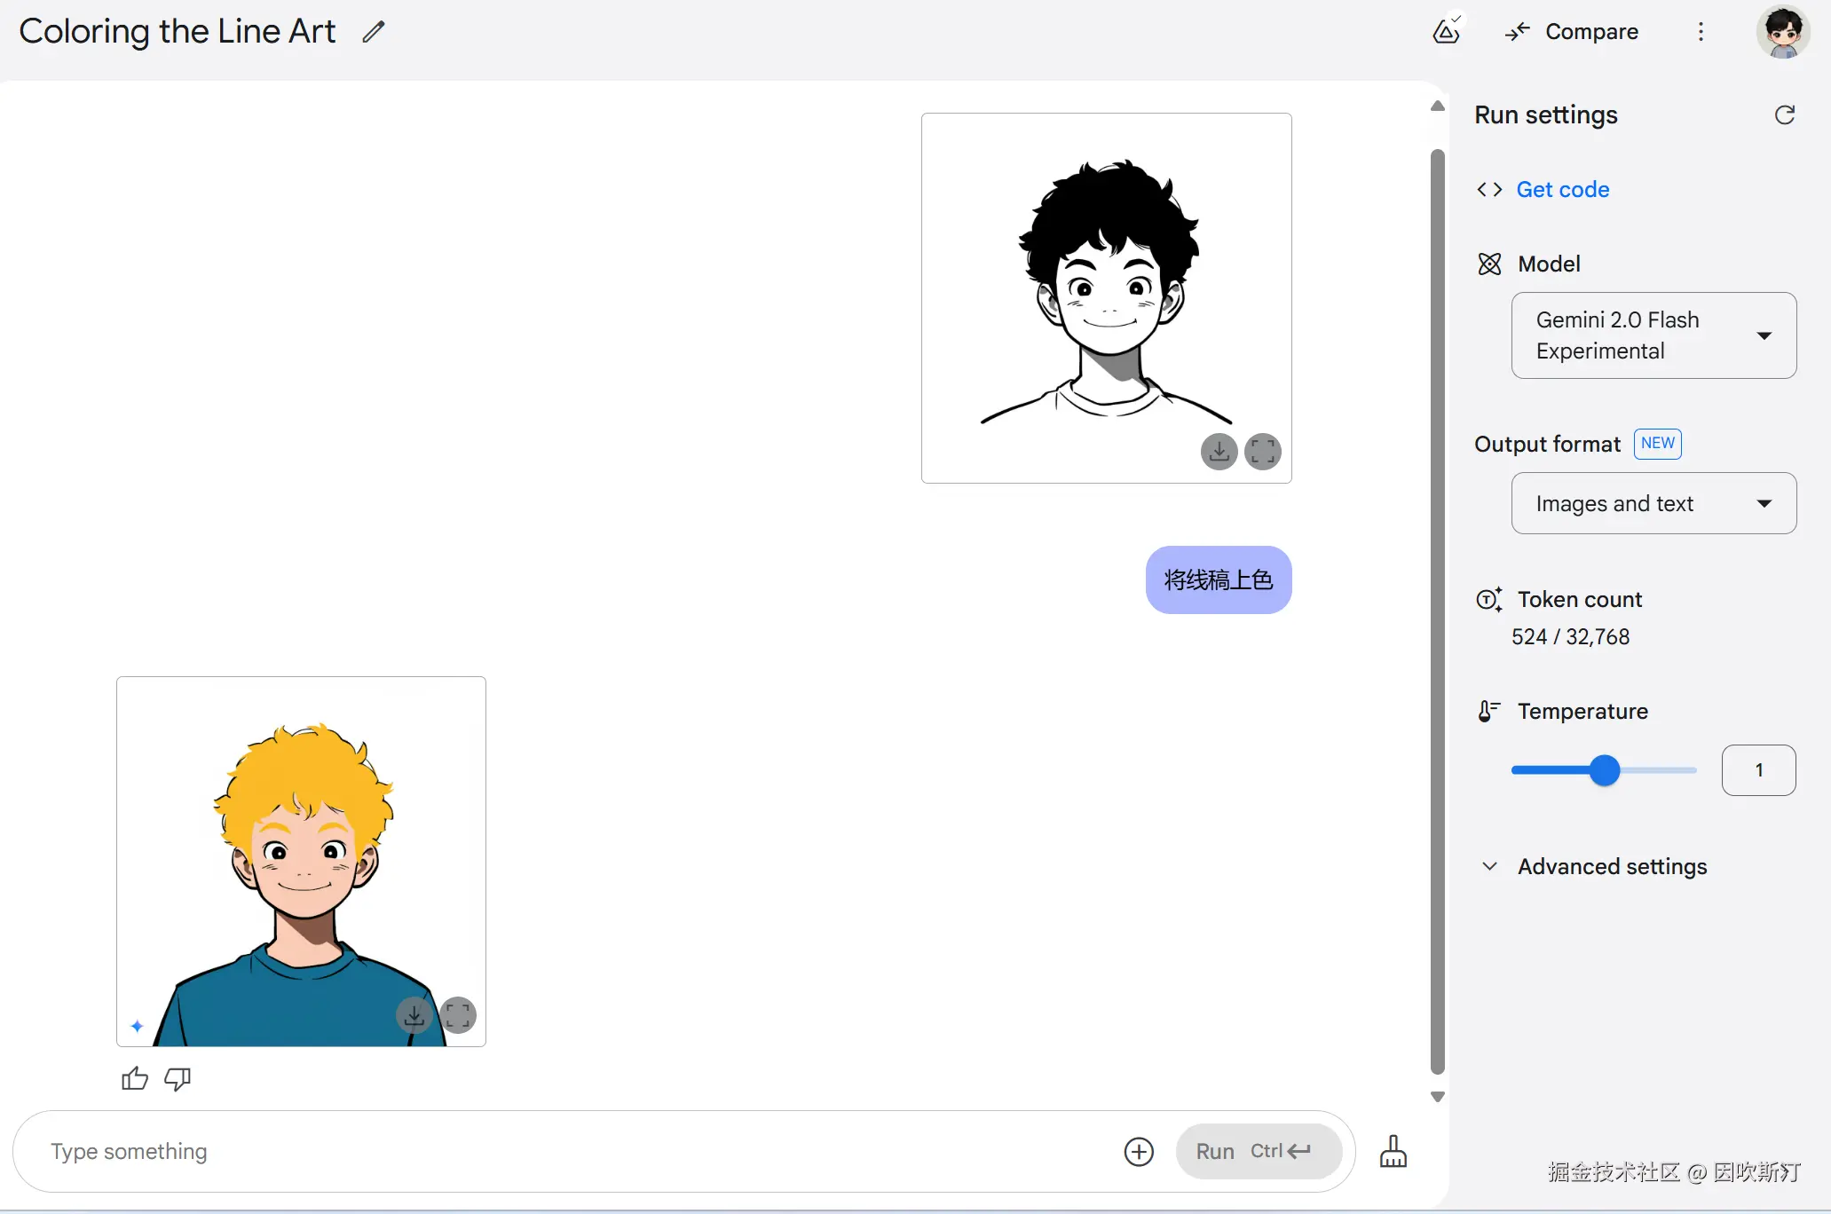
Task: Click the temperature value box
Action: point(1758,770)
